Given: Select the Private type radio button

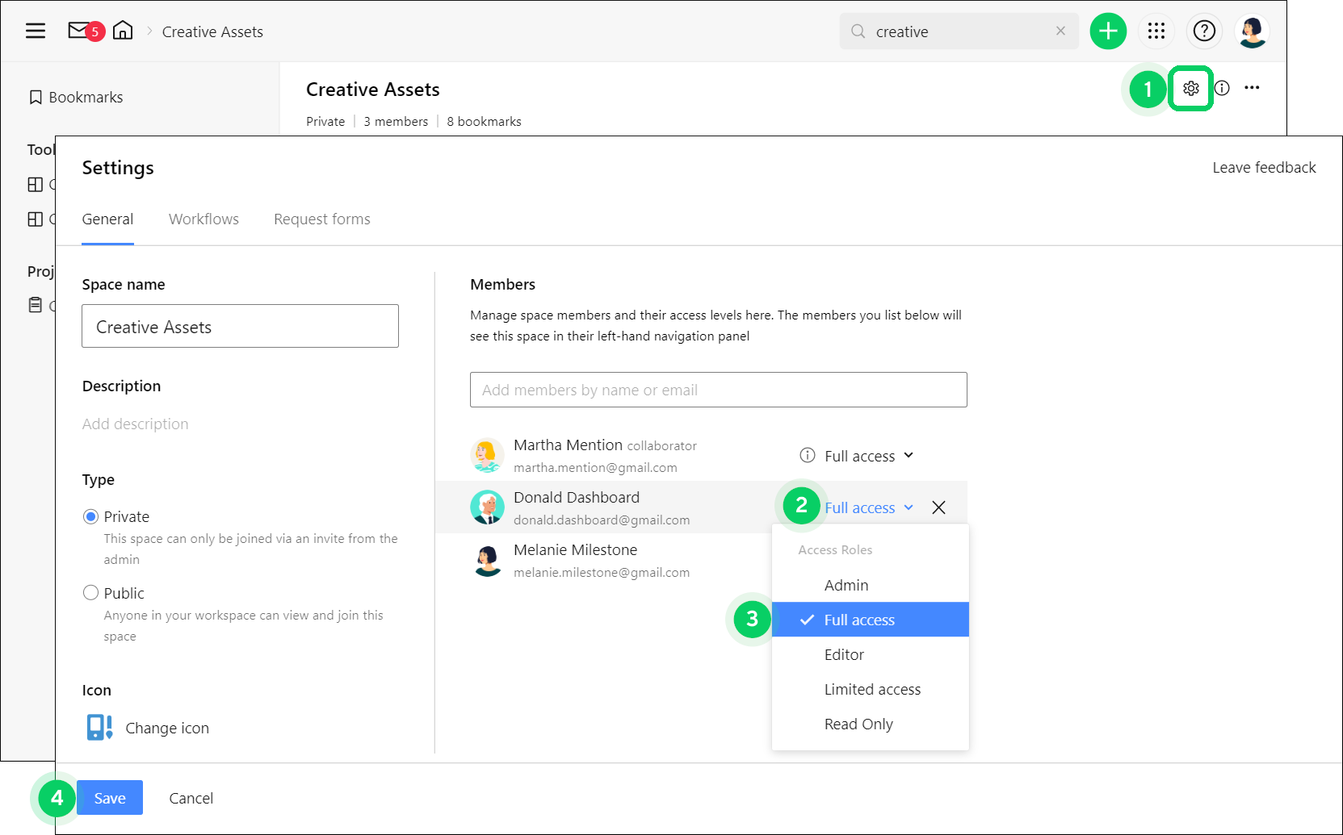Looking at the screenshot, I should pos(90,516).
